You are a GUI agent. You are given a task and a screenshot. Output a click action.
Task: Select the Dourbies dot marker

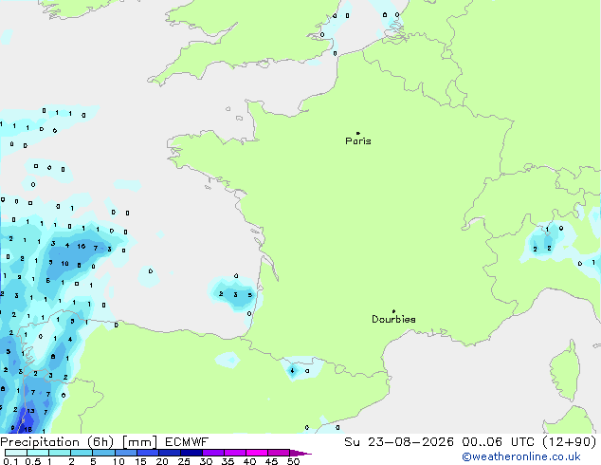(x=393, y=311)
